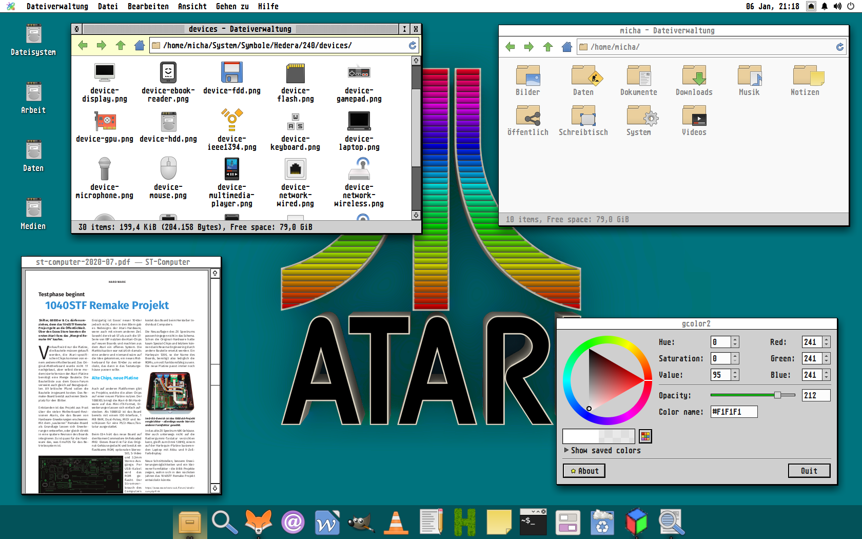Go forward in devices file manager

click(102, 46)
